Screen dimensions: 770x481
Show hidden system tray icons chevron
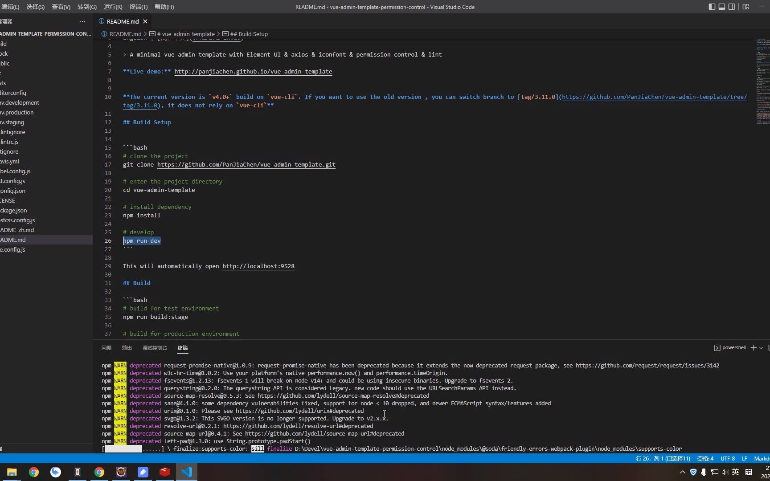point(682,472)
